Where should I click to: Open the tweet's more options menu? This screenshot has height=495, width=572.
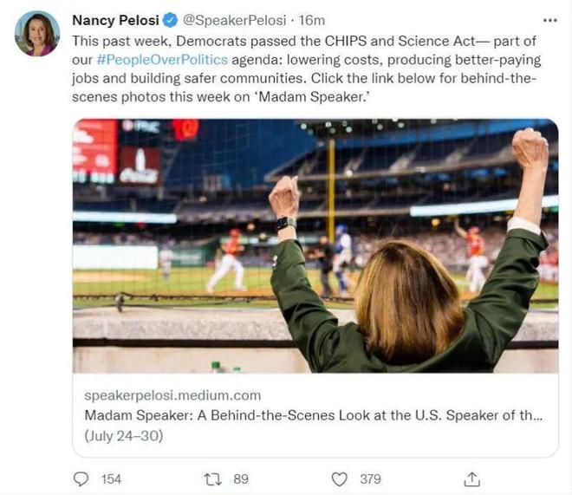550,20
